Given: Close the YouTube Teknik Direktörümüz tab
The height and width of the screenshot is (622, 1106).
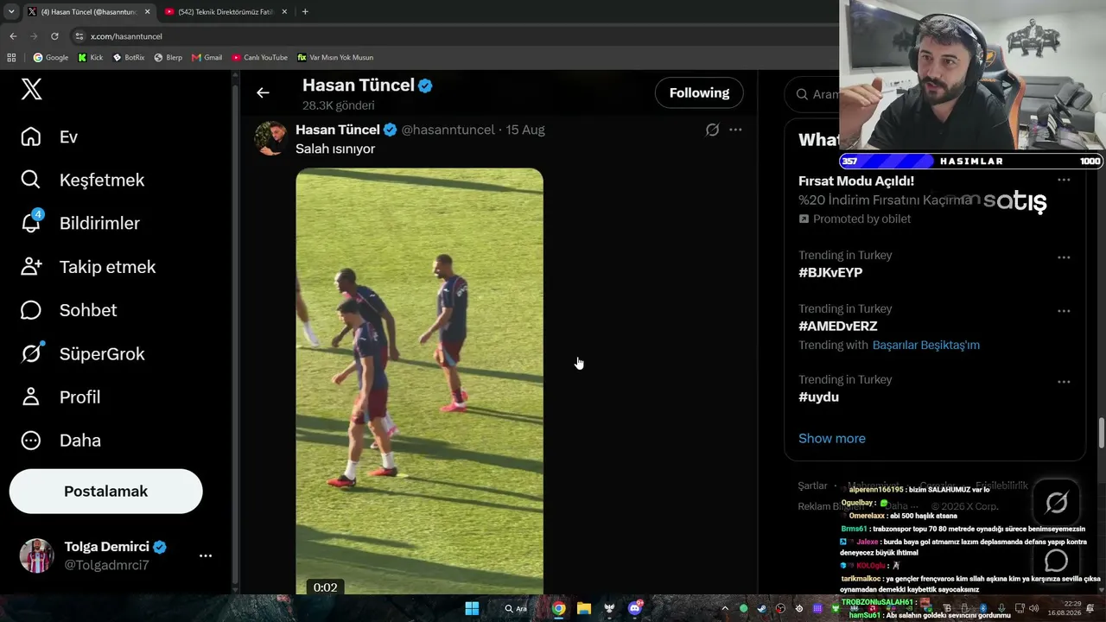Looking at the screenshot, I should [x=283, y=11].
